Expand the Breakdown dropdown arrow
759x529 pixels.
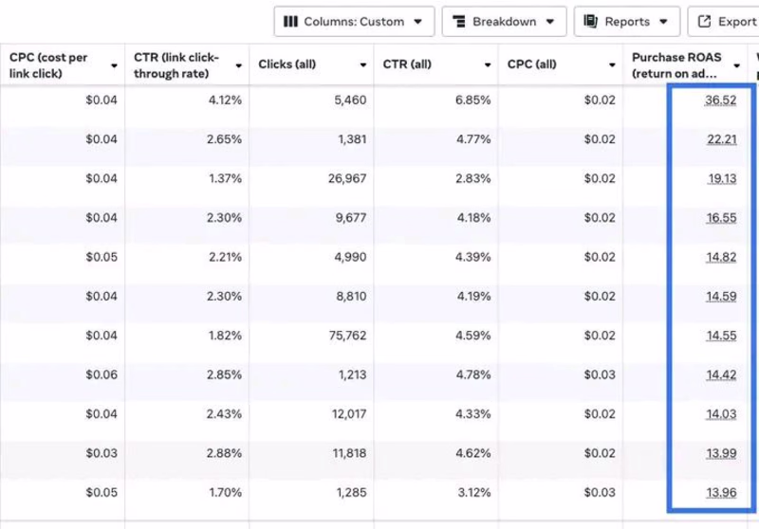(x=549, y=22)
